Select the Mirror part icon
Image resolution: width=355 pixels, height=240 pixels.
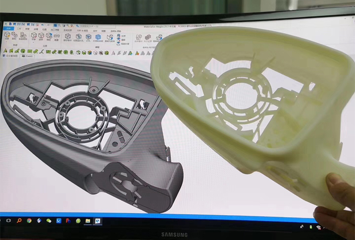pyautogui.click(x=56, y=36)
